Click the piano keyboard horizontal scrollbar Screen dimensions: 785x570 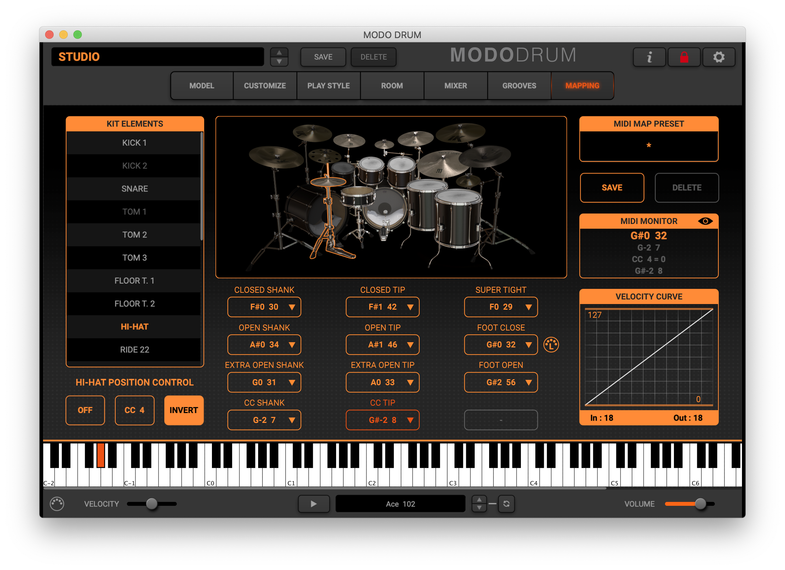pyautogui.click(x=324, y=489)
